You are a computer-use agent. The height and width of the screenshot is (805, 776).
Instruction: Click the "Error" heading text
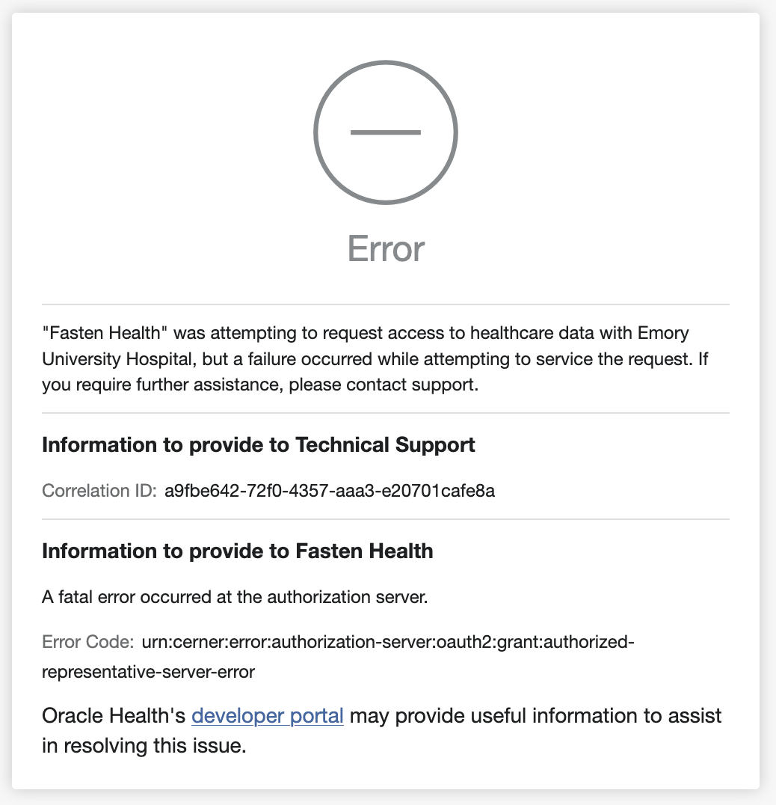pos(386,248)
